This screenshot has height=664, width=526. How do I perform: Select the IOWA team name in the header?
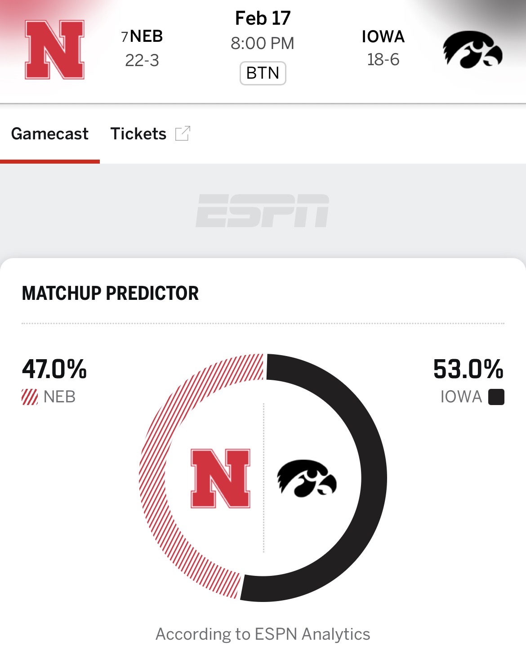pos(383,36)
